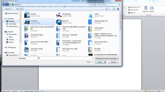The width and height of the screenshot is (165, 92).
Task: Select the Root_991 folder icon
Action: point(90,50)
